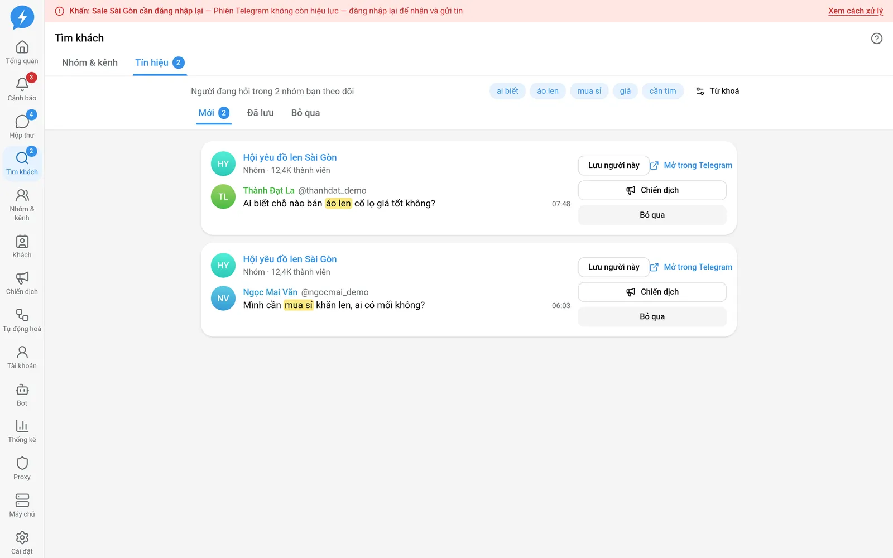This screenshot has width=893, height=558.
Task: Click TL avatar of Thành Đạt La
Action: point(223,196)
